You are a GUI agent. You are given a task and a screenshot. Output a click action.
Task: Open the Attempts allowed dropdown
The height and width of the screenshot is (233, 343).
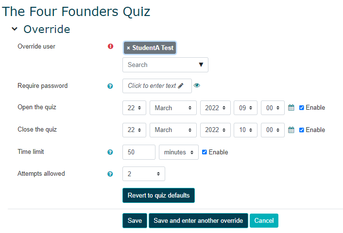tap(143, 174)
